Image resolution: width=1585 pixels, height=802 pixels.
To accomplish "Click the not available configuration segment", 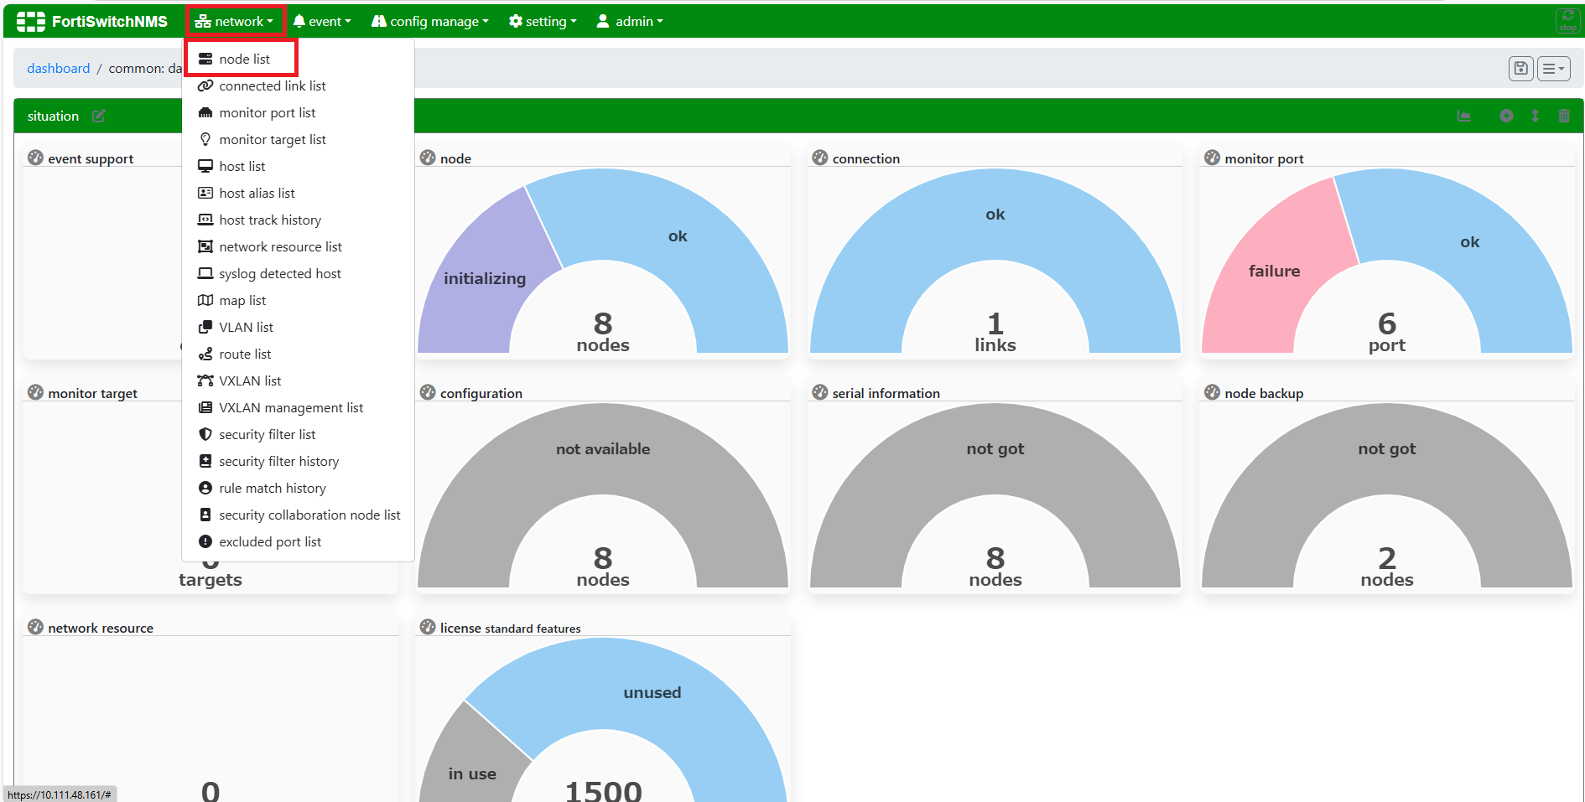I will point(603,449).
